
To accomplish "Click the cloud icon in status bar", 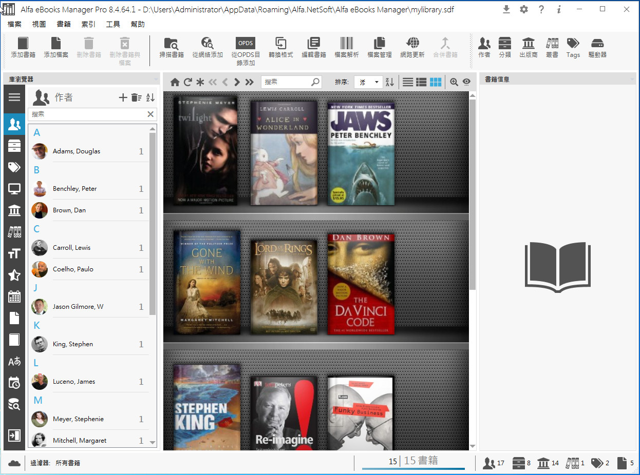I will point(14,463).
